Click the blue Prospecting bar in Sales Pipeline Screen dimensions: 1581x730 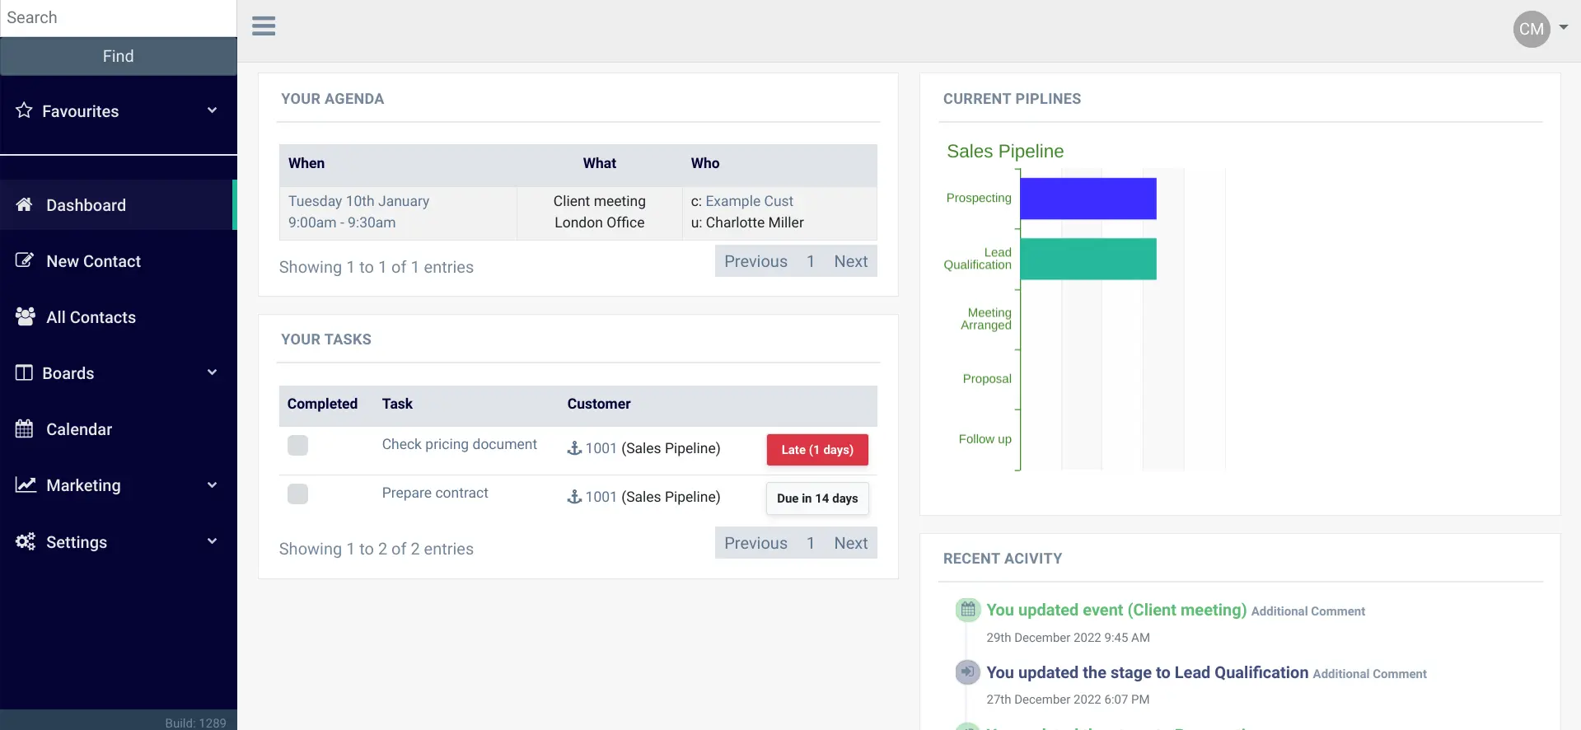(x=1088, y=198)
